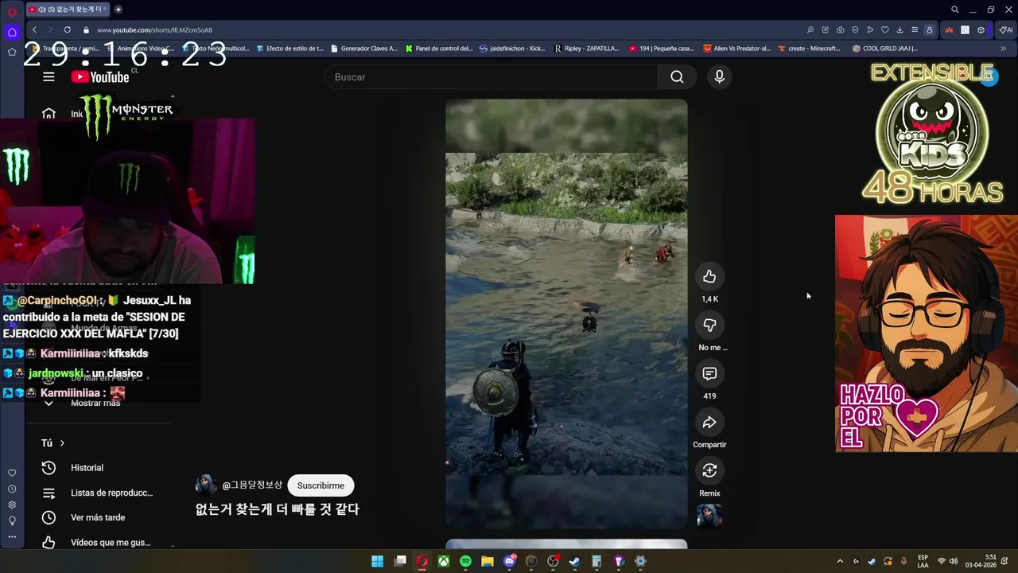The height and width of the screenshot is (573, 1018).
Task: Click the browser Forward arrow
Action: click(x=50, y=29)
